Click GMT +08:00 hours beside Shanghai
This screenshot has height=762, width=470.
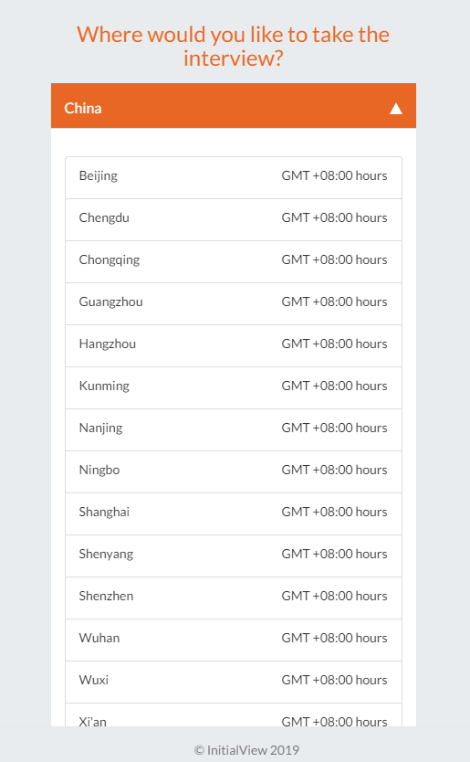[335, 512]
